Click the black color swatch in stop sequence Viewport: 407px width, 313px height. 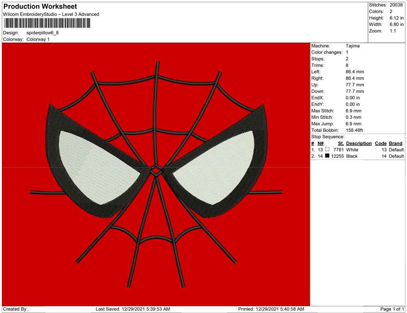pos(327,156)
